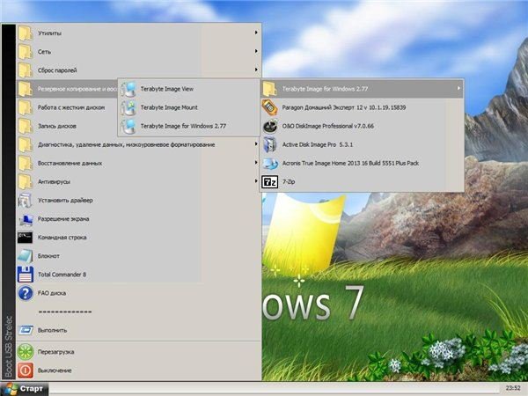The image size is (528, 396).
Task: Open 7-Zip menu entry
Action: (362, 182)
